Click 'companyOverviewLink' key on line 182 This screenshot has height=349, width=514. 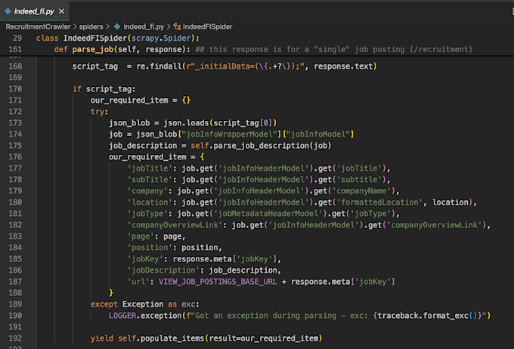(175, 225)
